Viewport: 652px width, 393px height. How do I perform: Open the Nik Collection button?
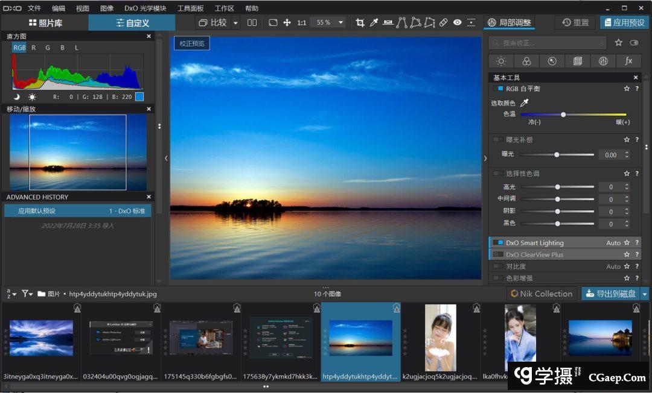541,294
